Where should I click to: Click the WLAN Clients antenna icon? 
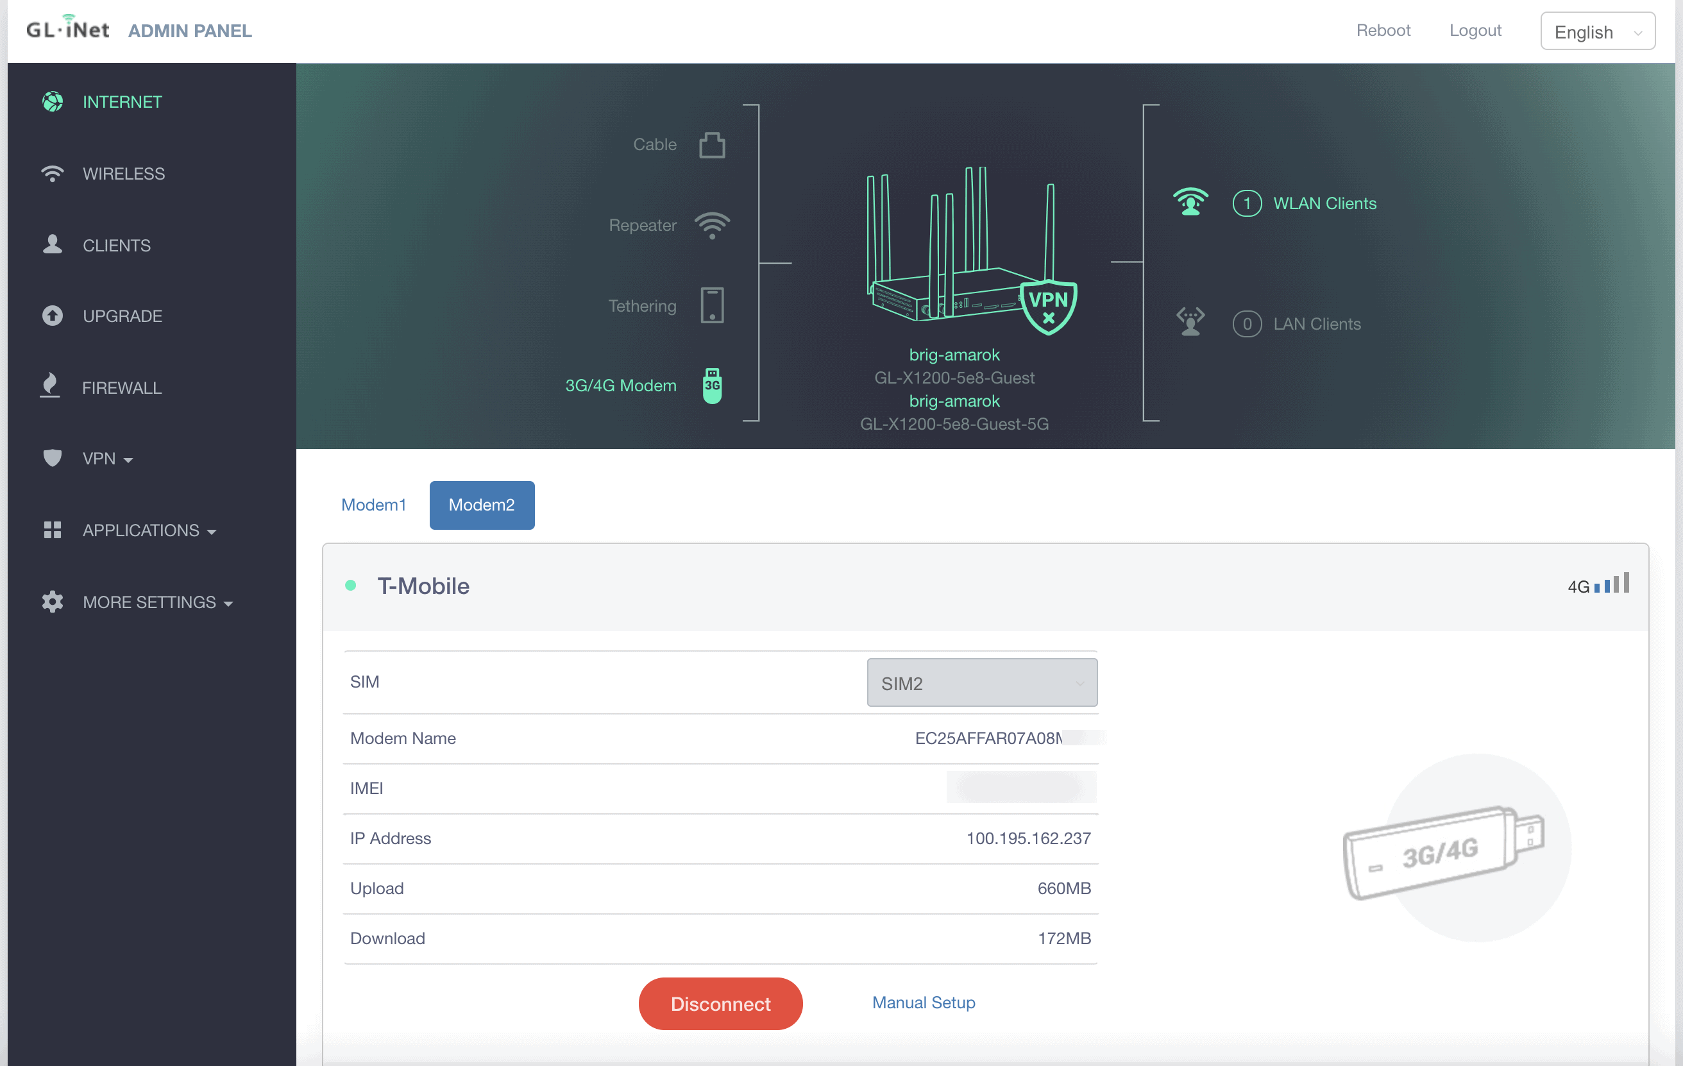pos(1190,203)
